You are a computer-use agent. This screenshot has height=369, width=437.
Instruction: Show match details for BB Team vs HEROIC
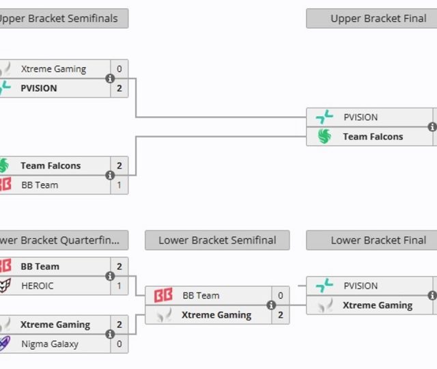tap(110, 276)
